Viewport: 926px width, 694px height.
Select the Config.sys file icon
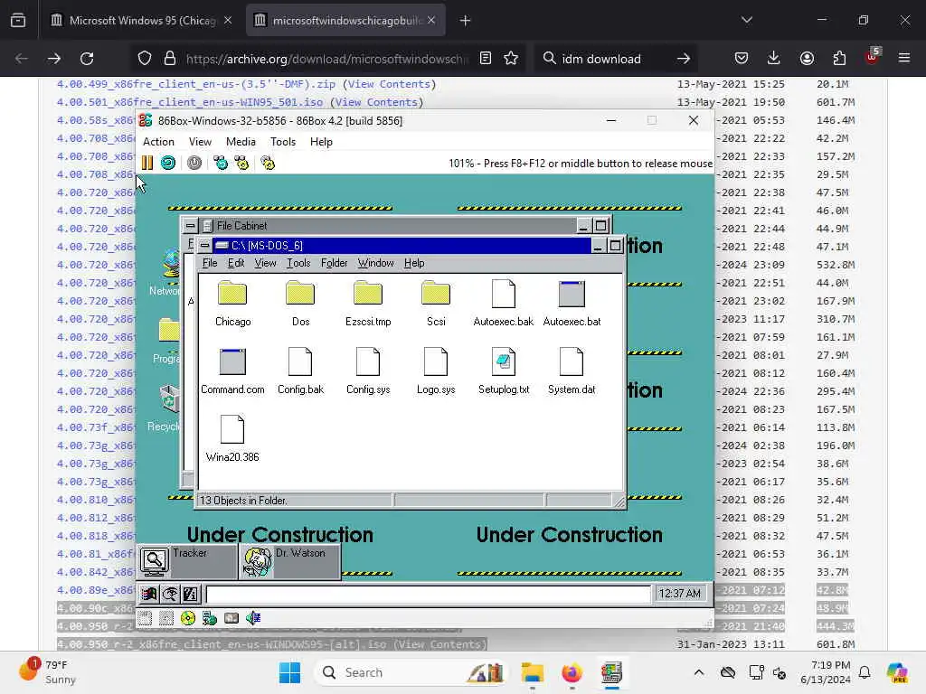[368, 361]
